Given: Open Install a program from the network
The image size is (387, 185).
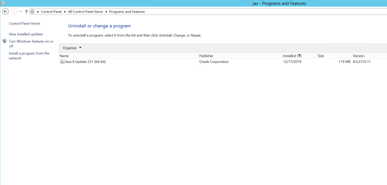Looking at the screenshot, I should [x=29, y=56].
